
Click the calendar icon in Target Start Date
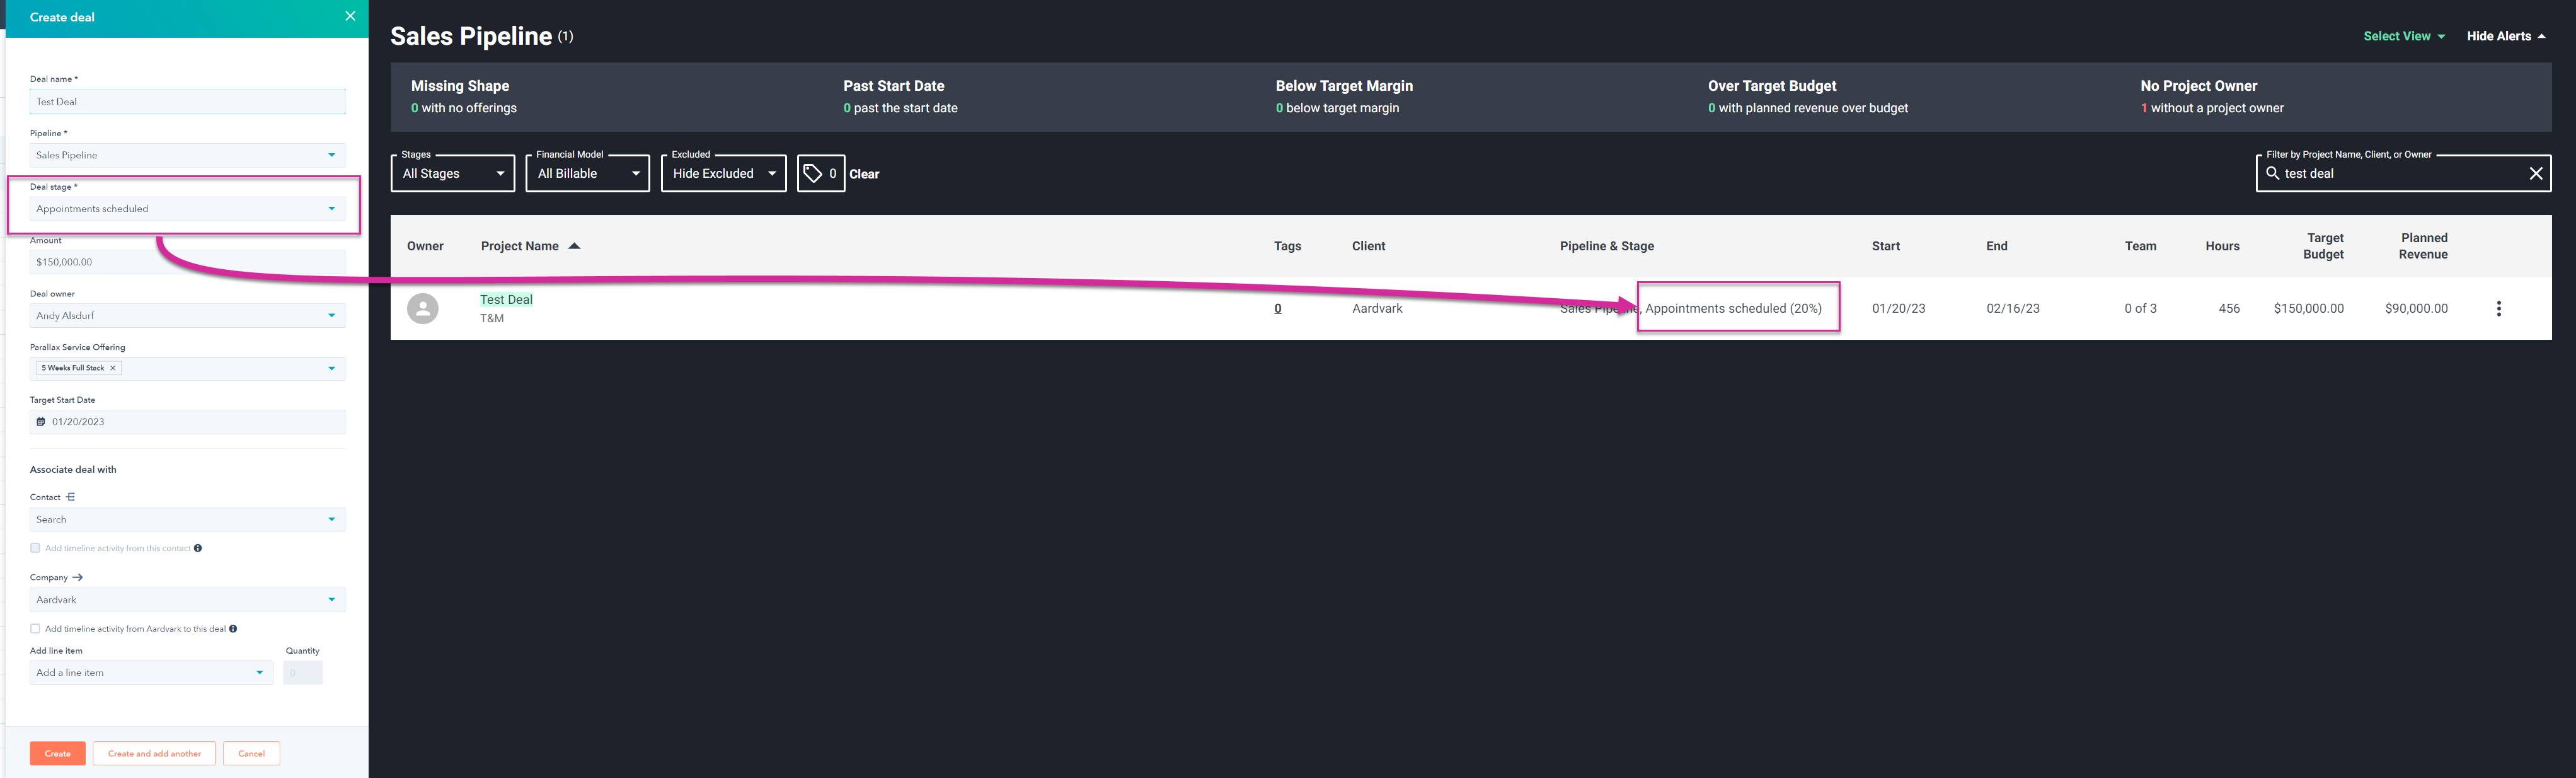point(41,421)
